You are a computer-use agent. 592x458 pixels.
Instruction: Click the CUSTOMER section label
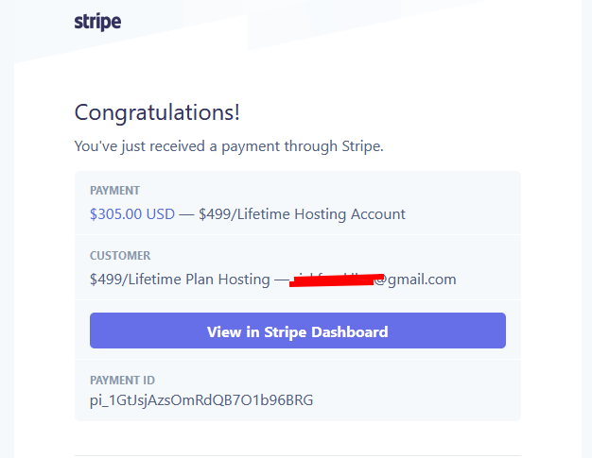coord(120,256)
